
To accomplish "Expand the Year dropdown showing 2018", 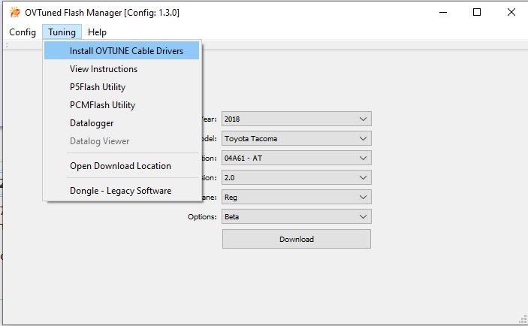I will (x=297, y=119).
